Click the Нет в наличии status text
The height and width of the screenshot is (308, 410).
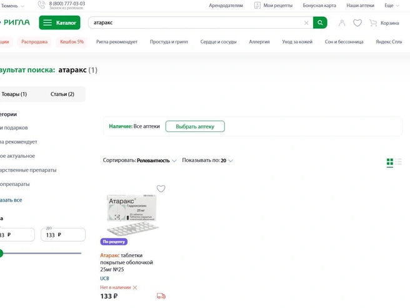pos(115,287)
